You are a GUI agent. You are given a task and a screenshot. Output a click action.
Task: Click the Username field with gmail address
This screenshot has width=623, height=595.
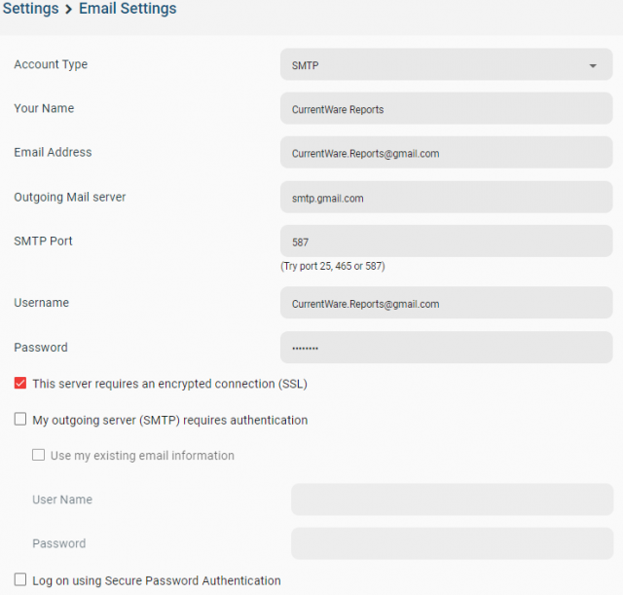pyautogui.click(x=446, y=303)
